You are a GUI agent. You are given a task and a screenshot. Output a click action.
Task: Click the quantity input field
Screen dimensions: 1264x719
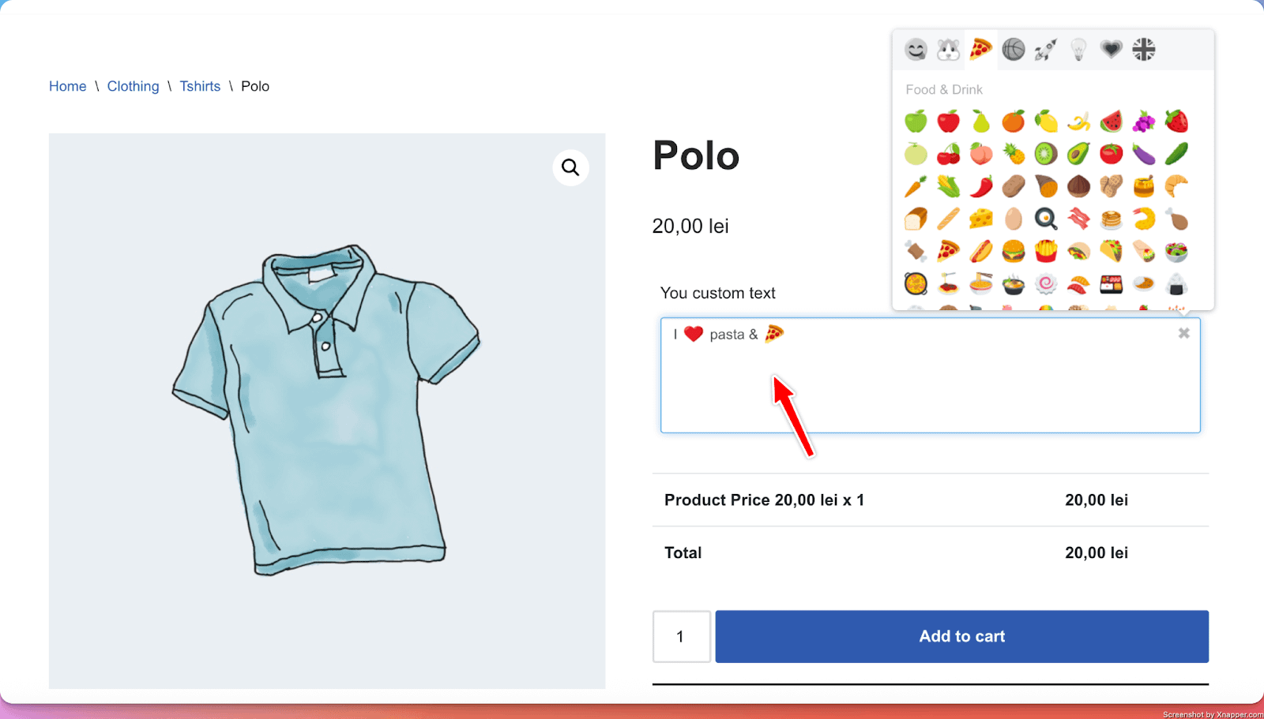pyautogui.click(x=681, y=636)
